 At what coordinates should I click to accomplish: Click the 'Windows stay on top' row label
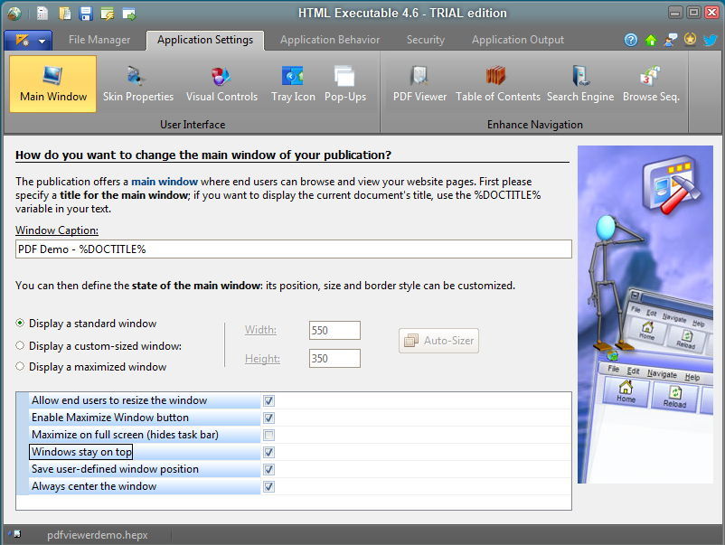81,452
